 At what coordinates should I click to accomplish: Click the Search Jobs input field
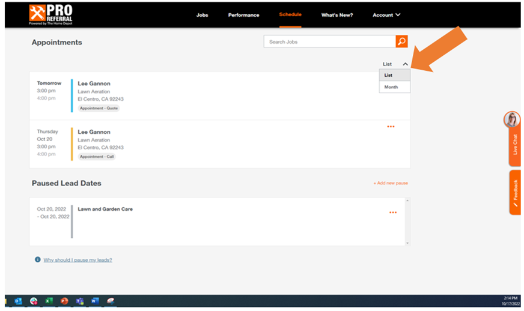329,41
